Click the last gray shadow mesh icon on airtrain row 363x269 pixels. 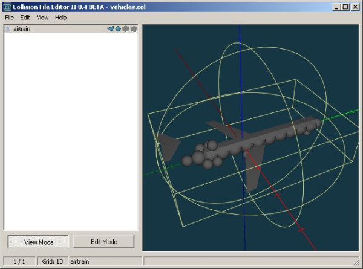pyautogui.click(x=134, y=29)
